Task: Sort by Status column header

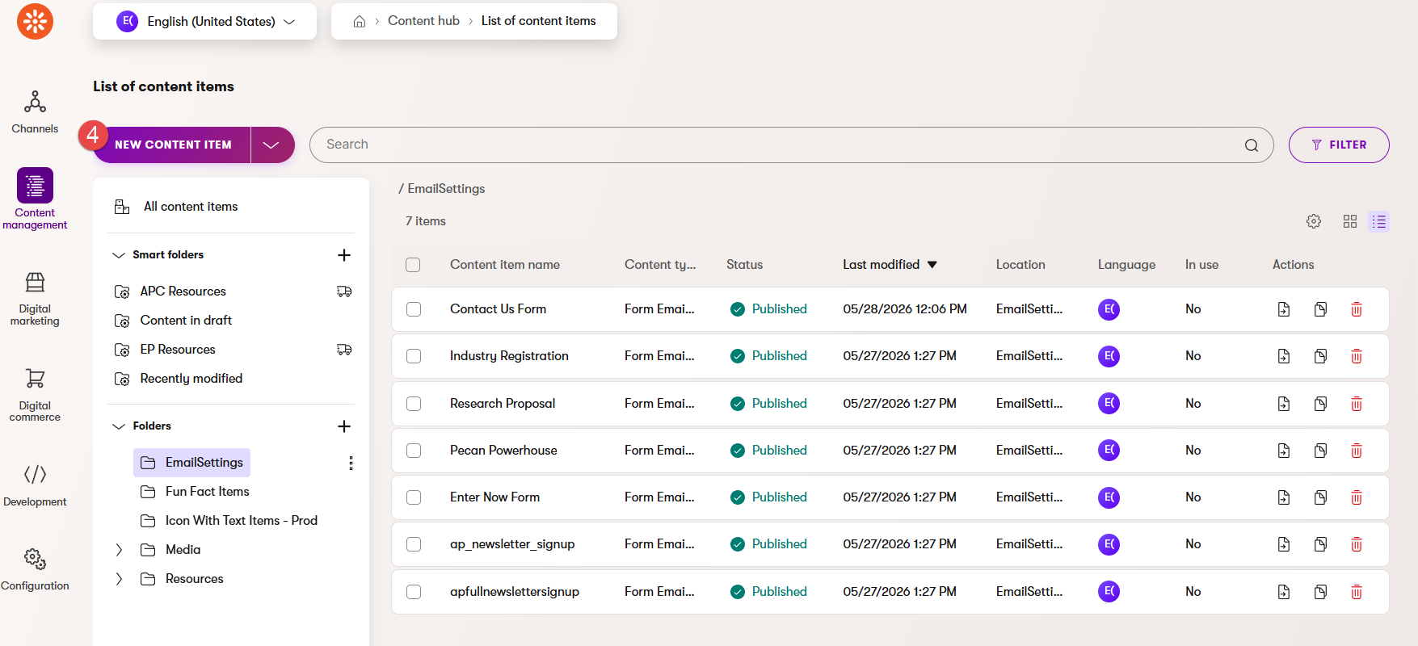Action: (x=744, y=265)
